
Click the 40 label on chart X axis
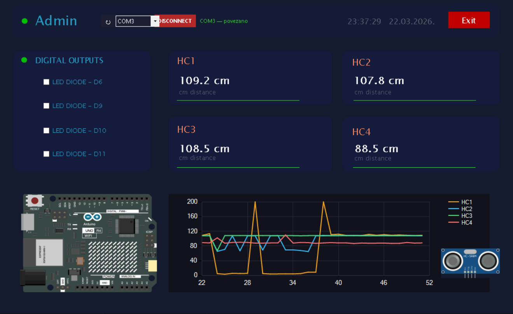click(x=338, y=283)
